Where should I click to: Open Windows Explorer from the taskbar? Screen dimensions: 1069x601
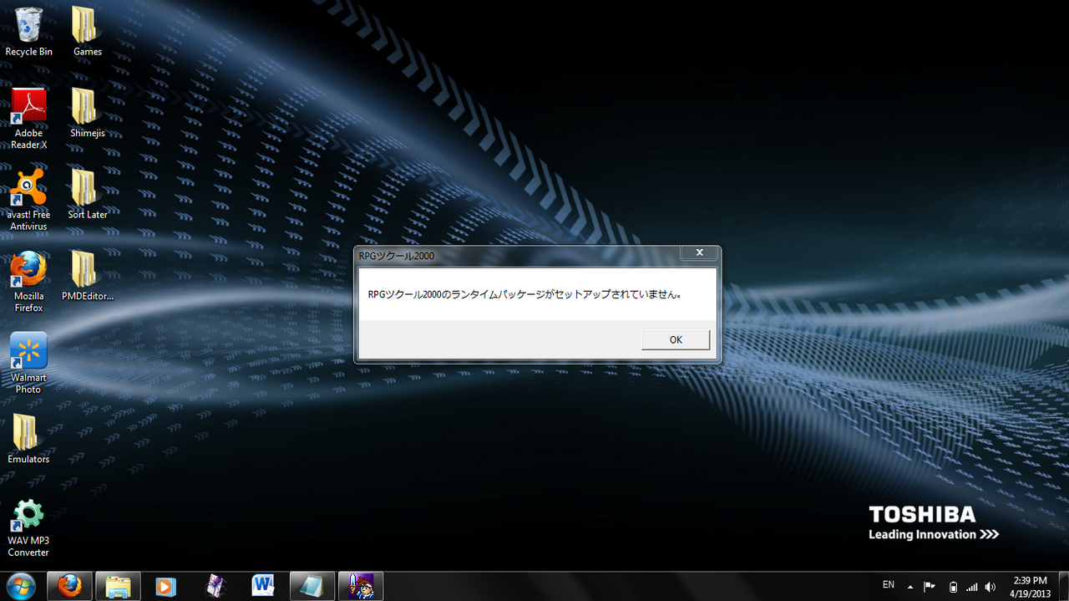point(118,587)
